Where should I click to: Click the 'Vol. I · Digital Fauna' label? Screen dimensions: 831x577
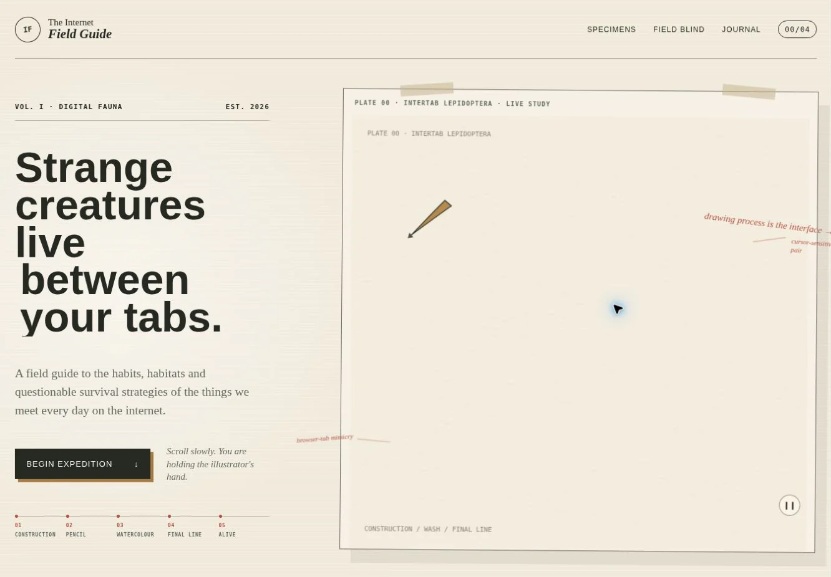pyautogui.click(x=69, y=107)
